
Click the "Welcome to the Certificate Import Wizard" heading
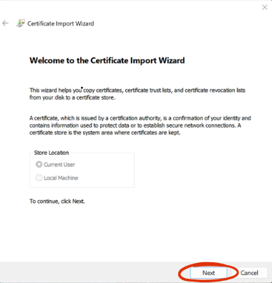coord(107,60)
